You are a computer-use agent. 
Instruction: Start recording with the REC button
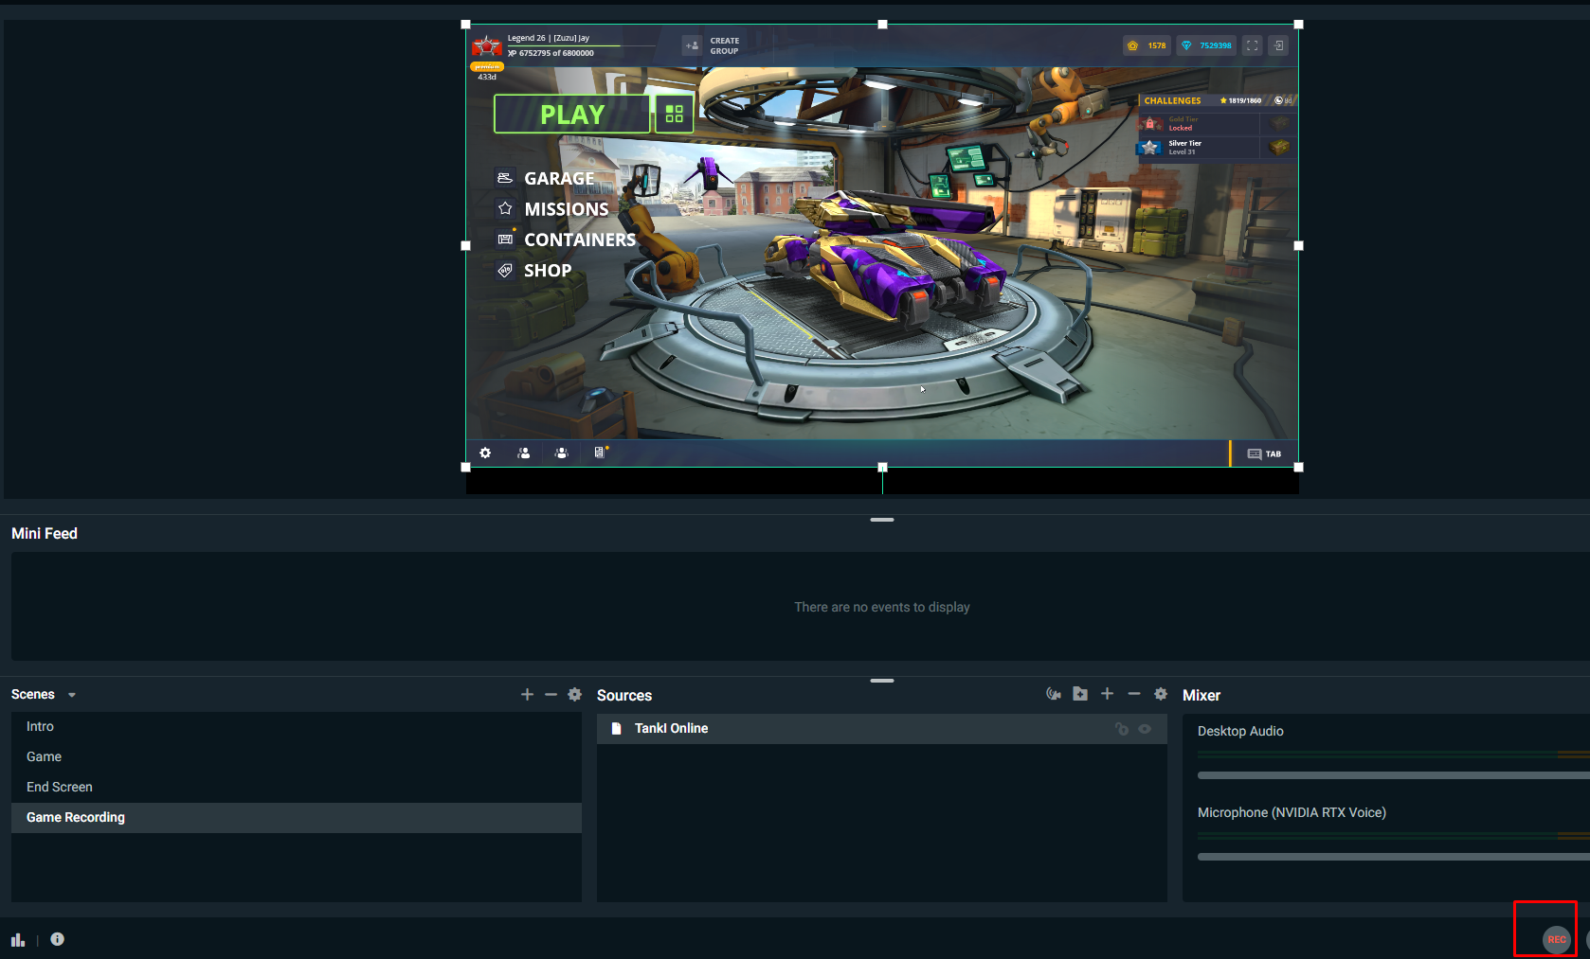(x=1556, y=939)
